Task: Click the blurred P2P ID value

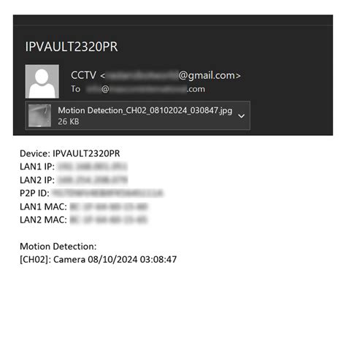Action: (x=107, y=193)
